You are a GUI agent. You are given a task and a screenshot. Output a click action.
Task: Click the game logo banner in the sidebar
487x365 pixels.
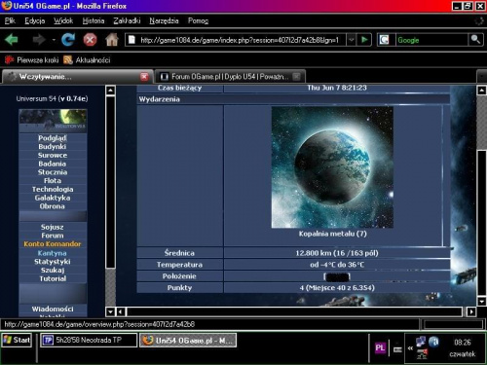coord(53,121)
